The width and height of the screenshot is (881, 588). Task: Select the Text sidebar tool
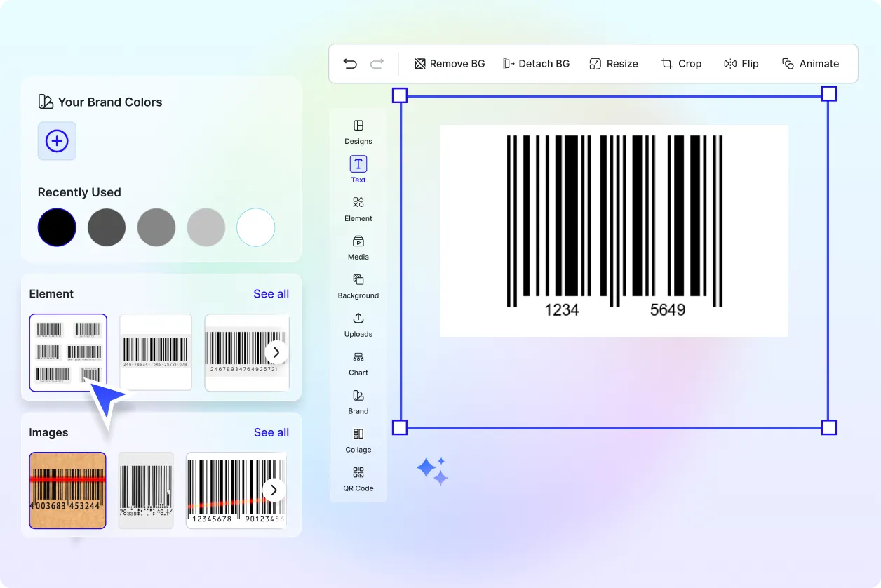[358, 170]
